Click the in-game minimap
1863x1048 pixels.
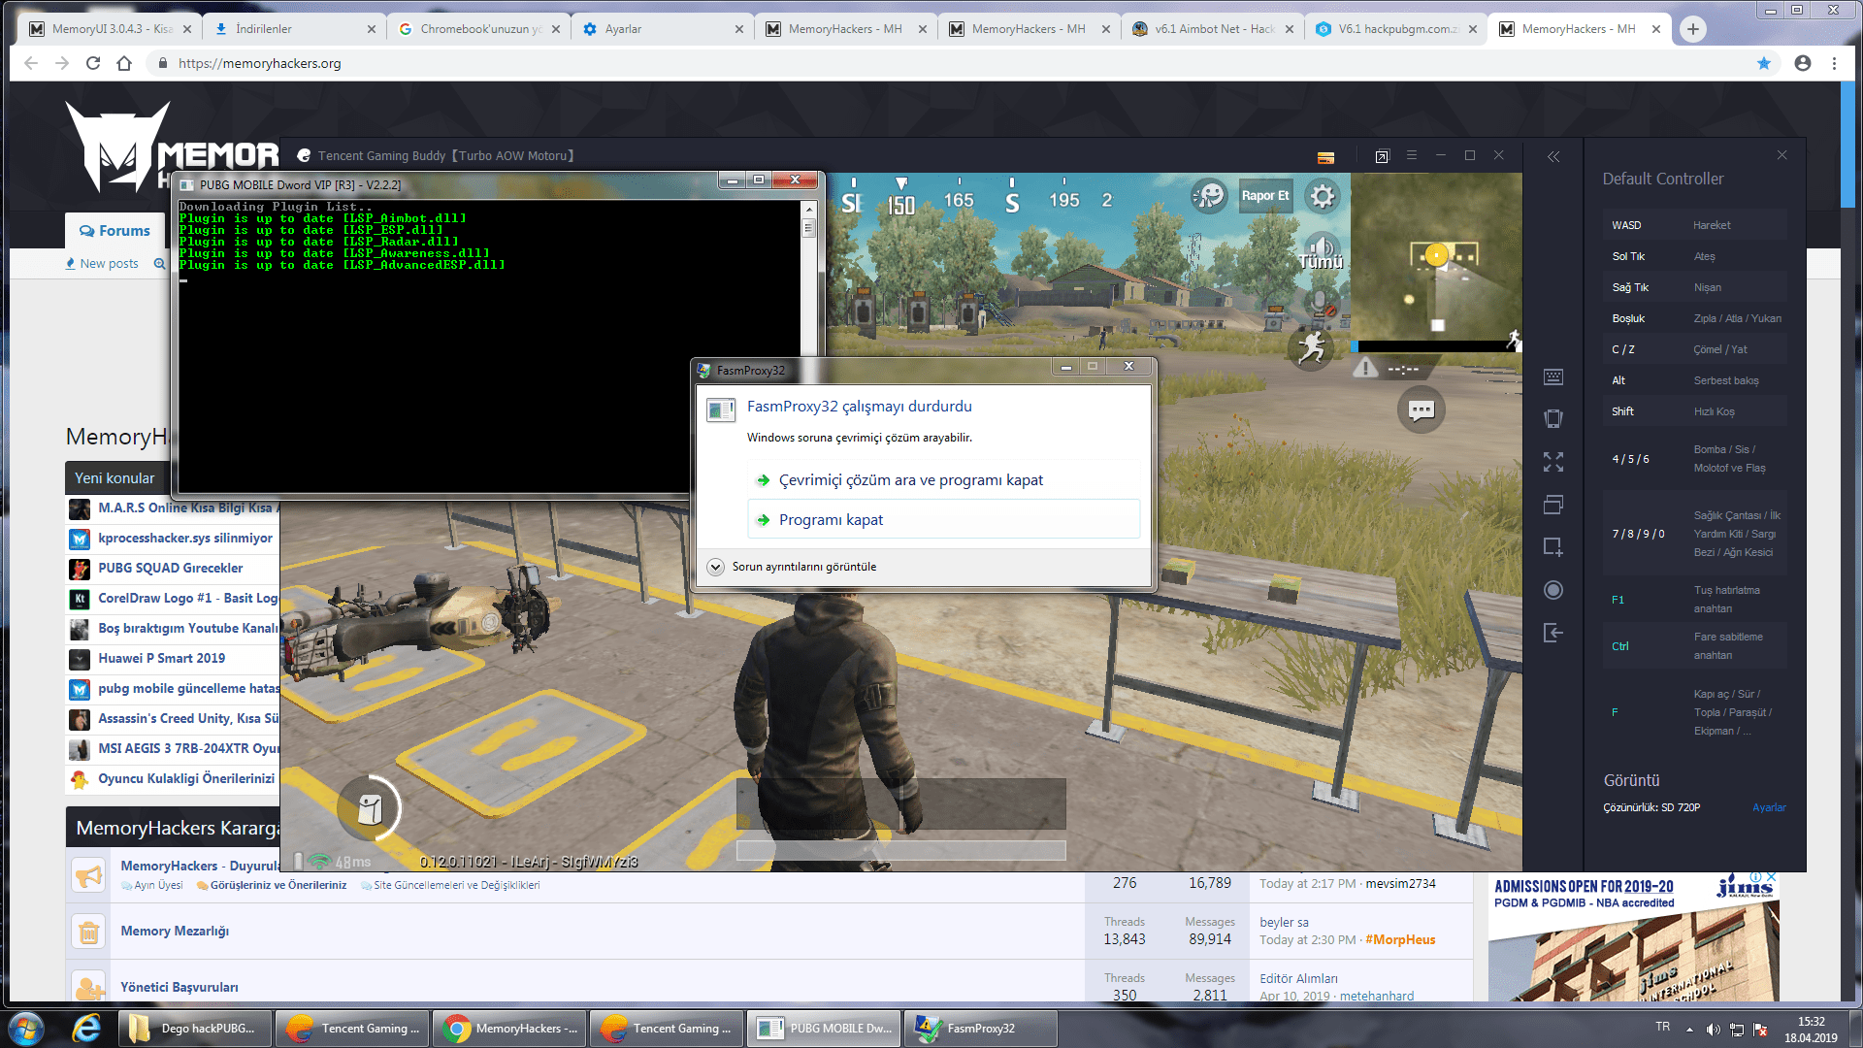[x=1435, y=257]
